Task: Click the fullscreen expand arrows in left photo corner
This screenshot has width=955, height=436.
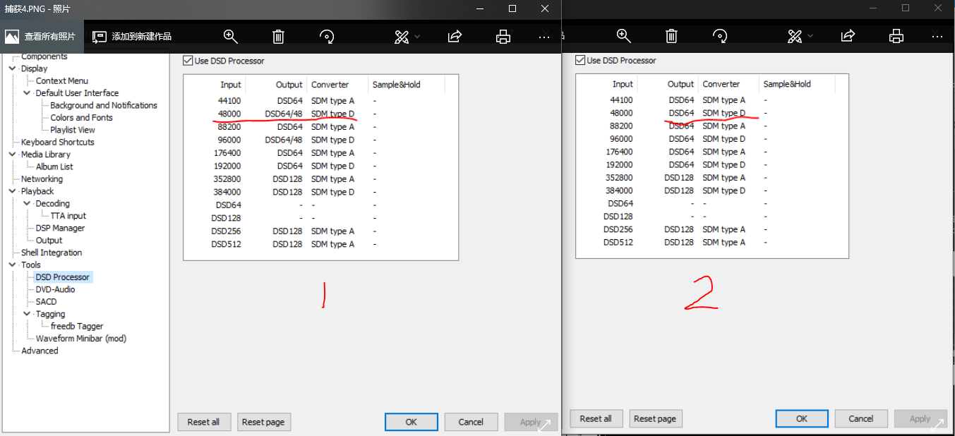Action: click(x=545, y=425)
